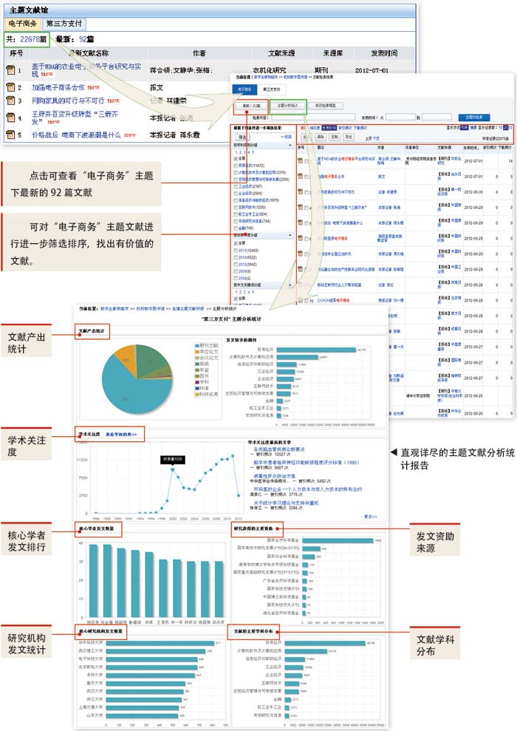This screenshot has width=517, height=731.
Task: Open article 基于MDA的农业电子商务平台研究与实现
Action: [86, 70]
